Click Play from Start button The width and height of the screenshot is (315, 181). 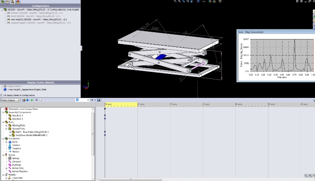tap(28, 100)
